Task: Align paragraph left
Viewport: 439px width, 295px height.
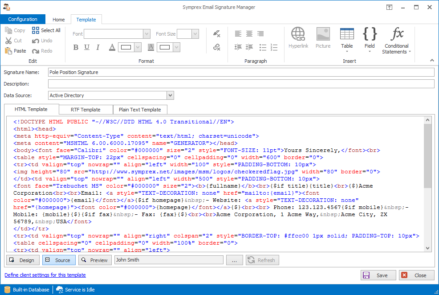Action: coord(238,33)
